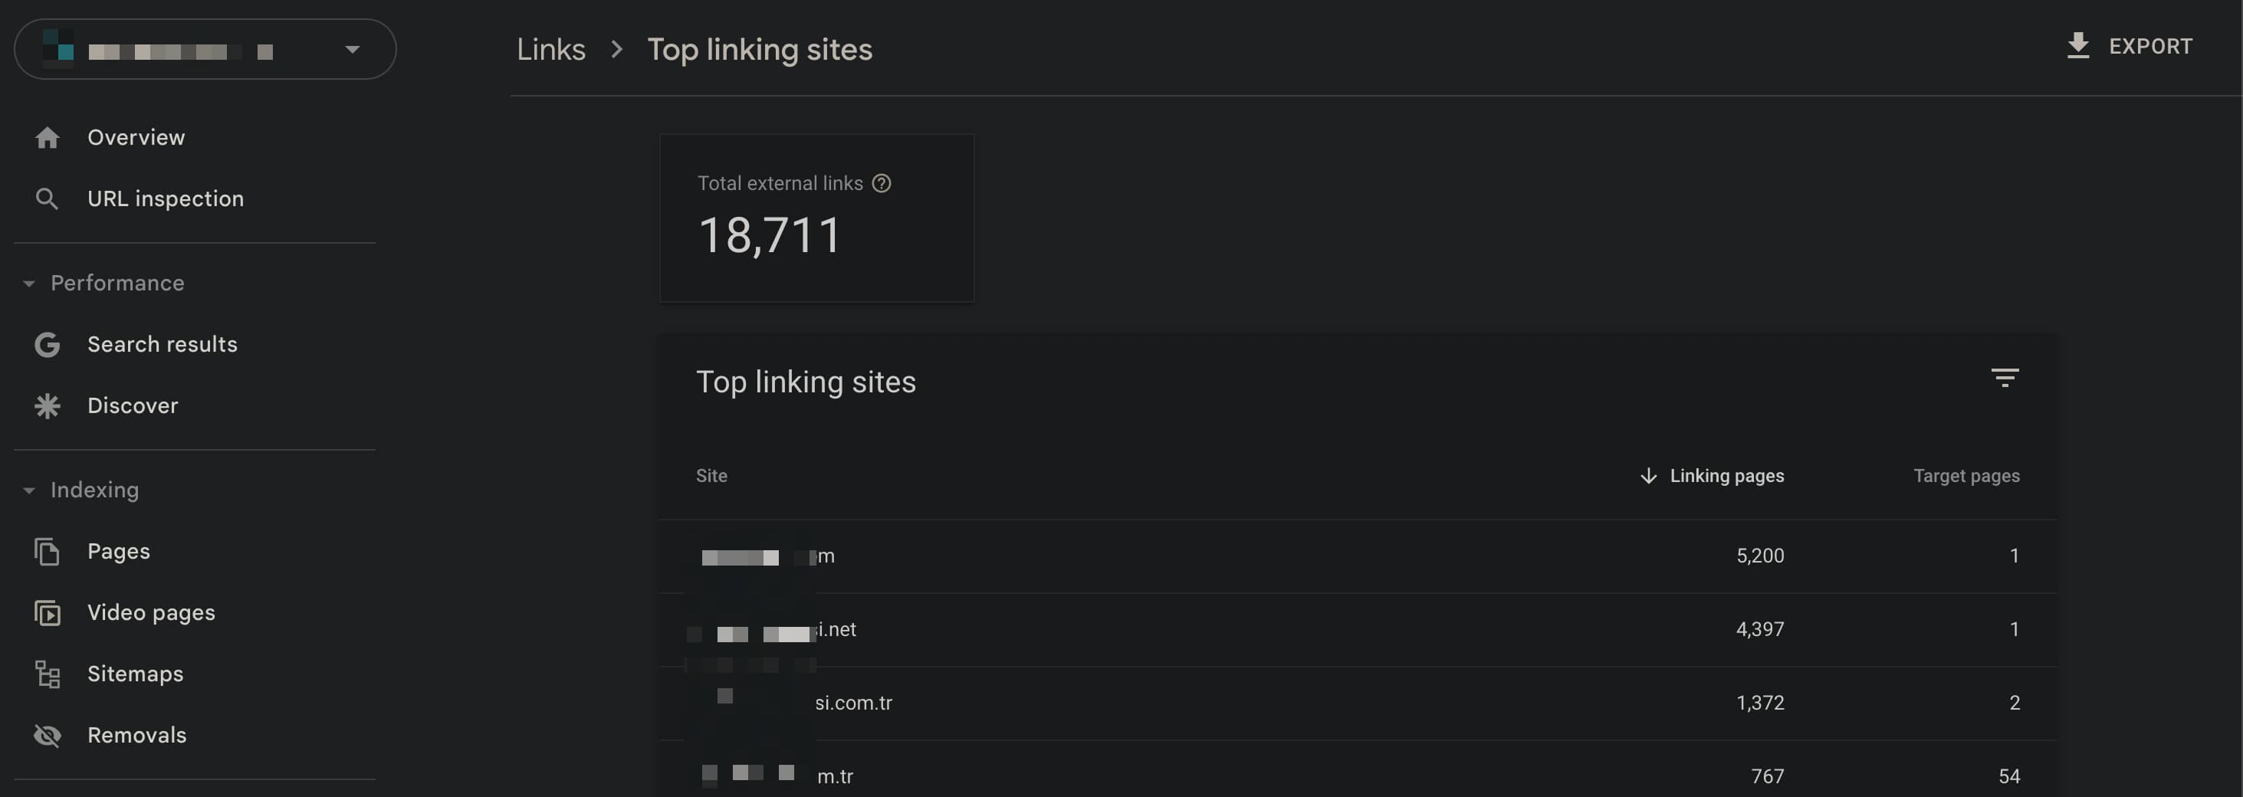Sort by Site column header

(711, 476)
